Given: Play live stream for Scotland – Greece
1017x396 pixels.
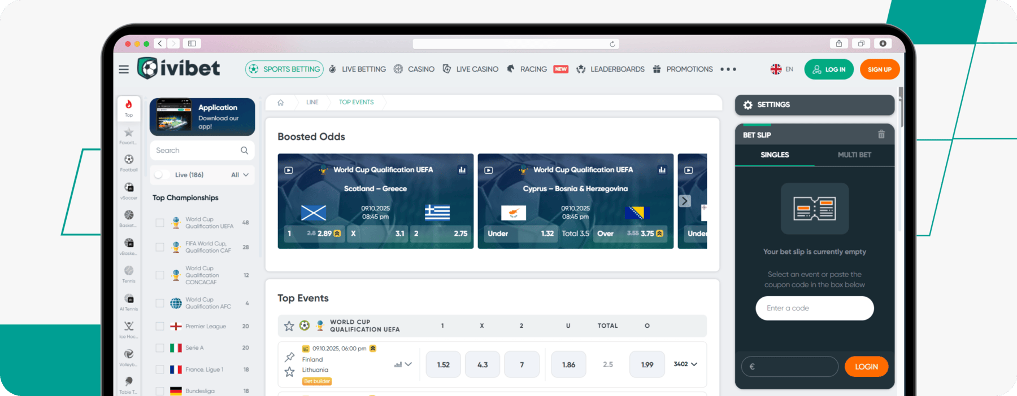Looking at the screenshot, I should [x=289, y=170].
